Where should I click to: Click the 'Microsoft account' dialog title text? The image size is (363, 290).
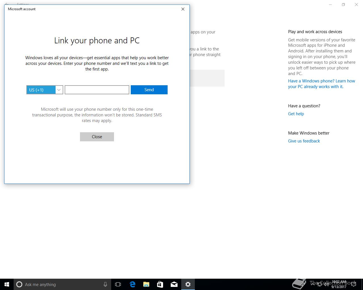coord(22,9)
